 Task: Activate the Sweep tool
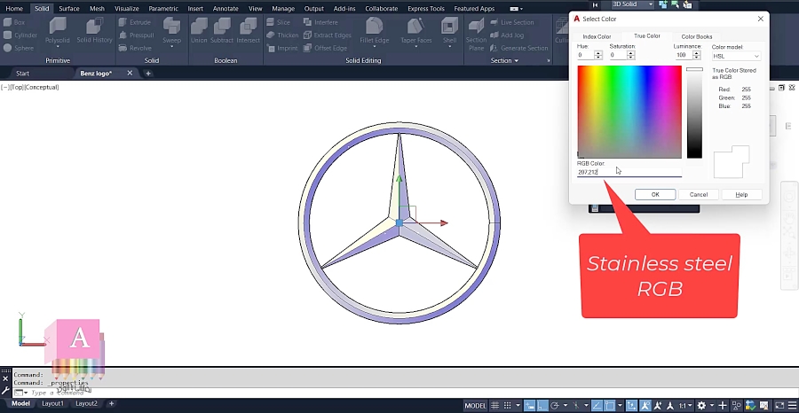[x=171, y=29]
